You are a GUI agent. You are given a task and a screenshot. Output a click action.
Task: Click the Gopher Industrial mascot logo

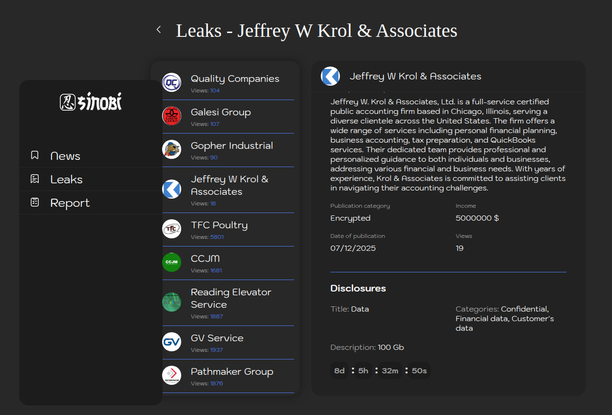point(172,149)
